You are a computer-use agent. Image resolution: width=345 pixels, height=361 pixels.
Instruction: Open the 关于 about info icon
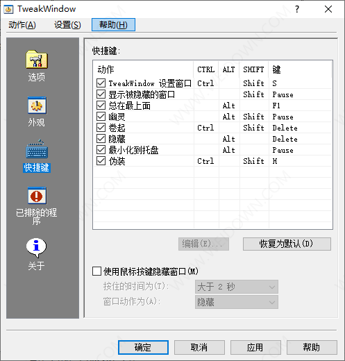[x=36, y=248]
